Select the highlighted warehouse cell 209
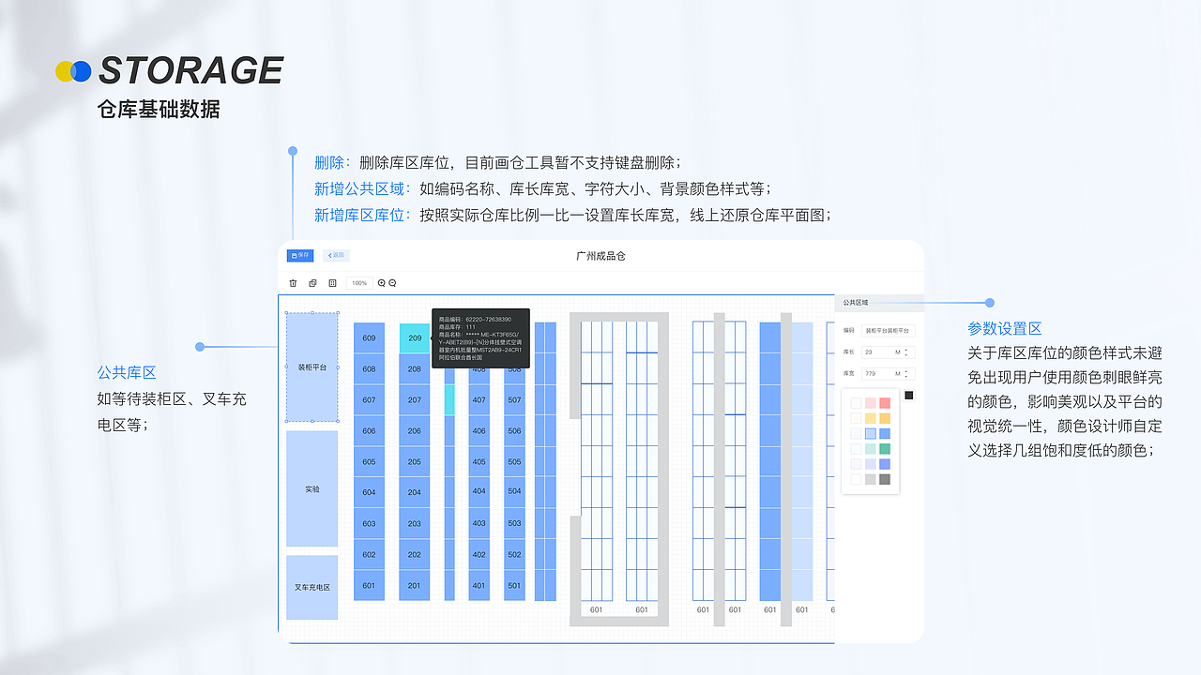This screenshot has width=1201, height=675. pyautogui.click(x=414, y=338)
